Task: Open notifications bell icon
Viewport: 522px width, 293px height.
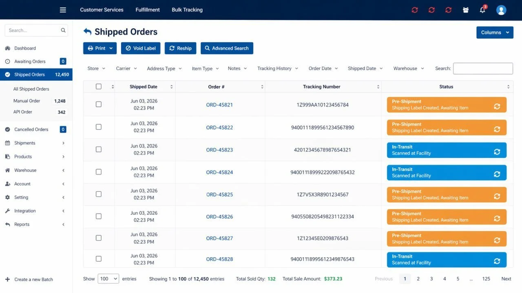Action: tap(482, 10)
